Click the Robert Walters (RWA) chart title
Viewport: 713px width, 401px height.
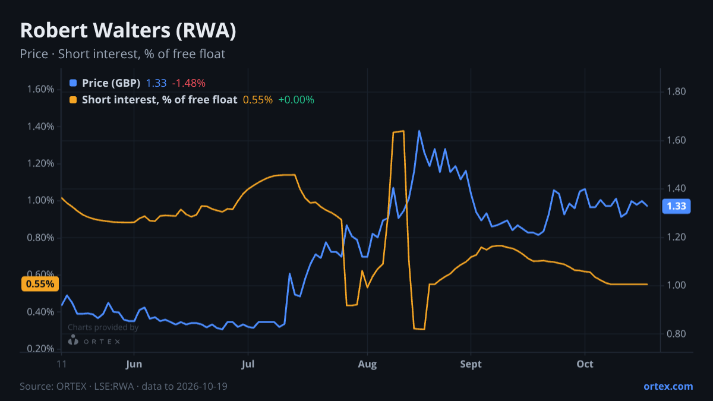[128, 31]
